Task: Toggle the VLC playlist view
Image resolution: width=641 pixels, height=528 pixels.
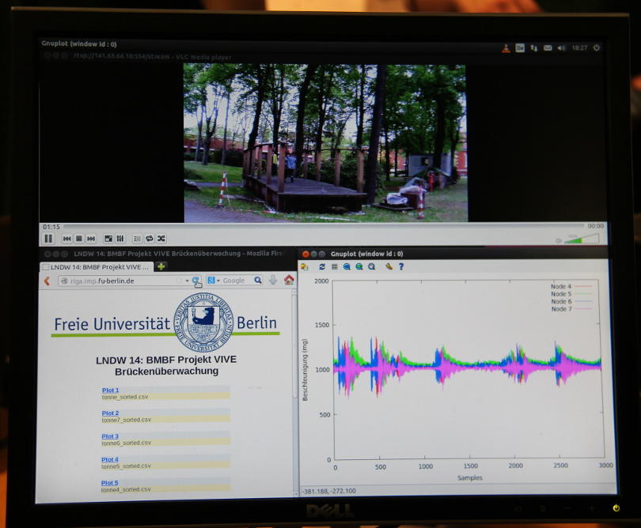Action: [x=137, y=239]
